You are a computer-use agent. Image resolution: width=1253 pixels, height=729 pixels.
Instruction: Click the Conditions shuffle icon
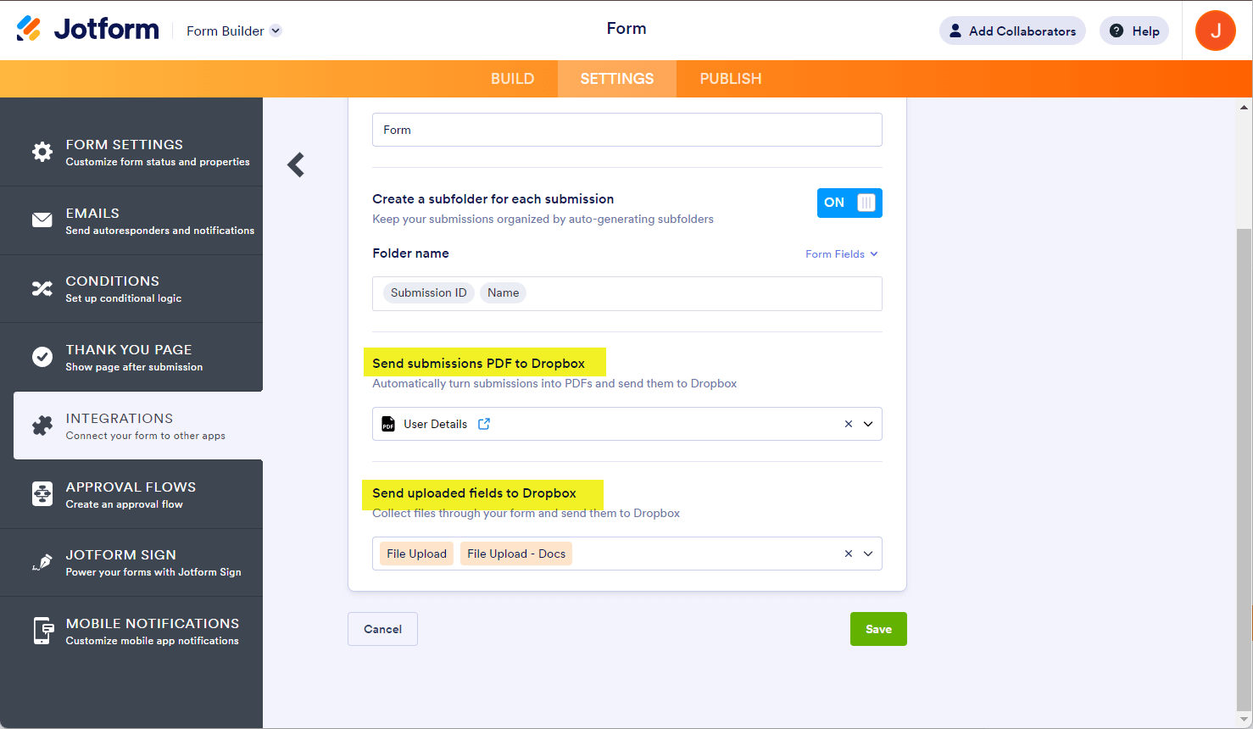pyautogui.click(x=42, y=289)
